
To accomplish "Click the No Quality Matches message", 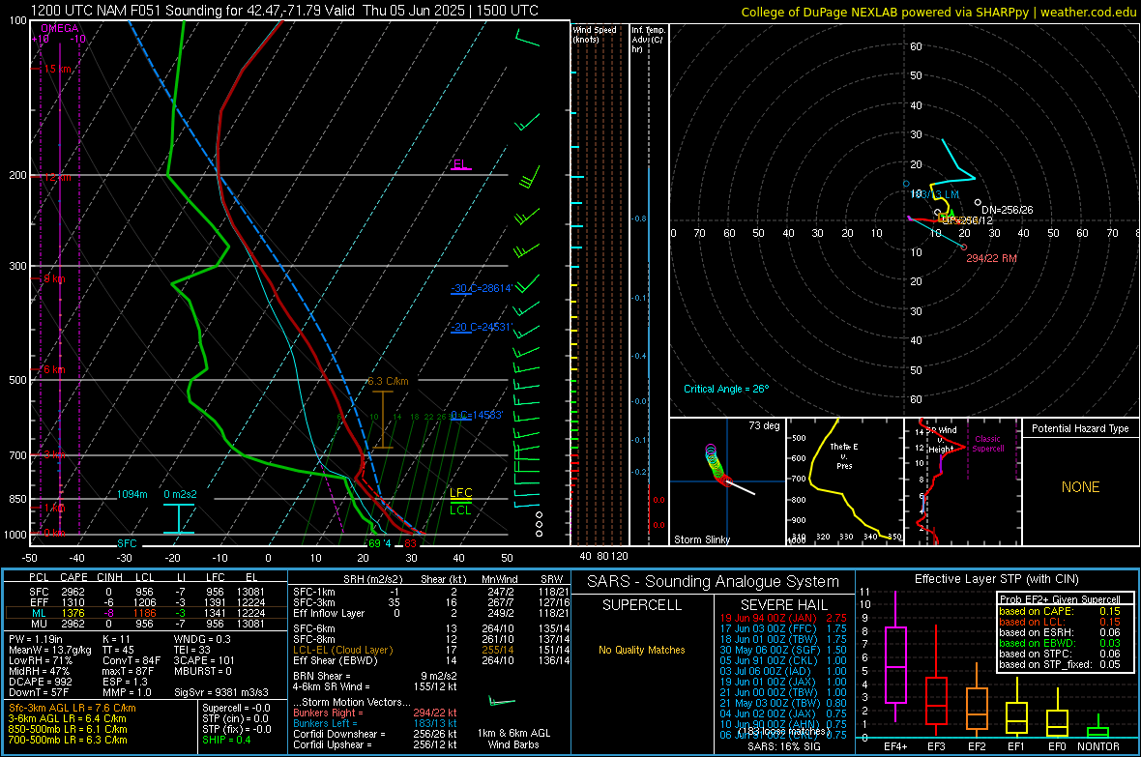I will [642, 650].
